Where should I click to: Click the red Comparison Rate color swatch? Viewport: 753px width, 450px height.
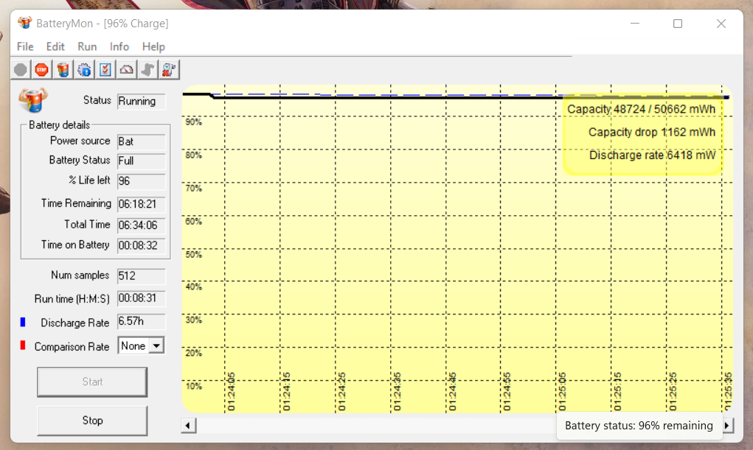23,345
